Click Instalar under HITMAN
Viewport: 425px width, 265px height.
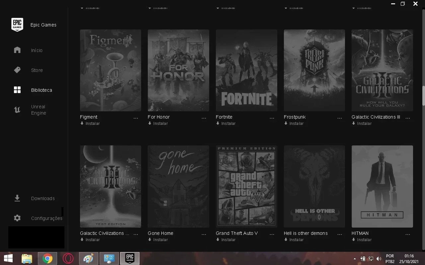[364, 239]
